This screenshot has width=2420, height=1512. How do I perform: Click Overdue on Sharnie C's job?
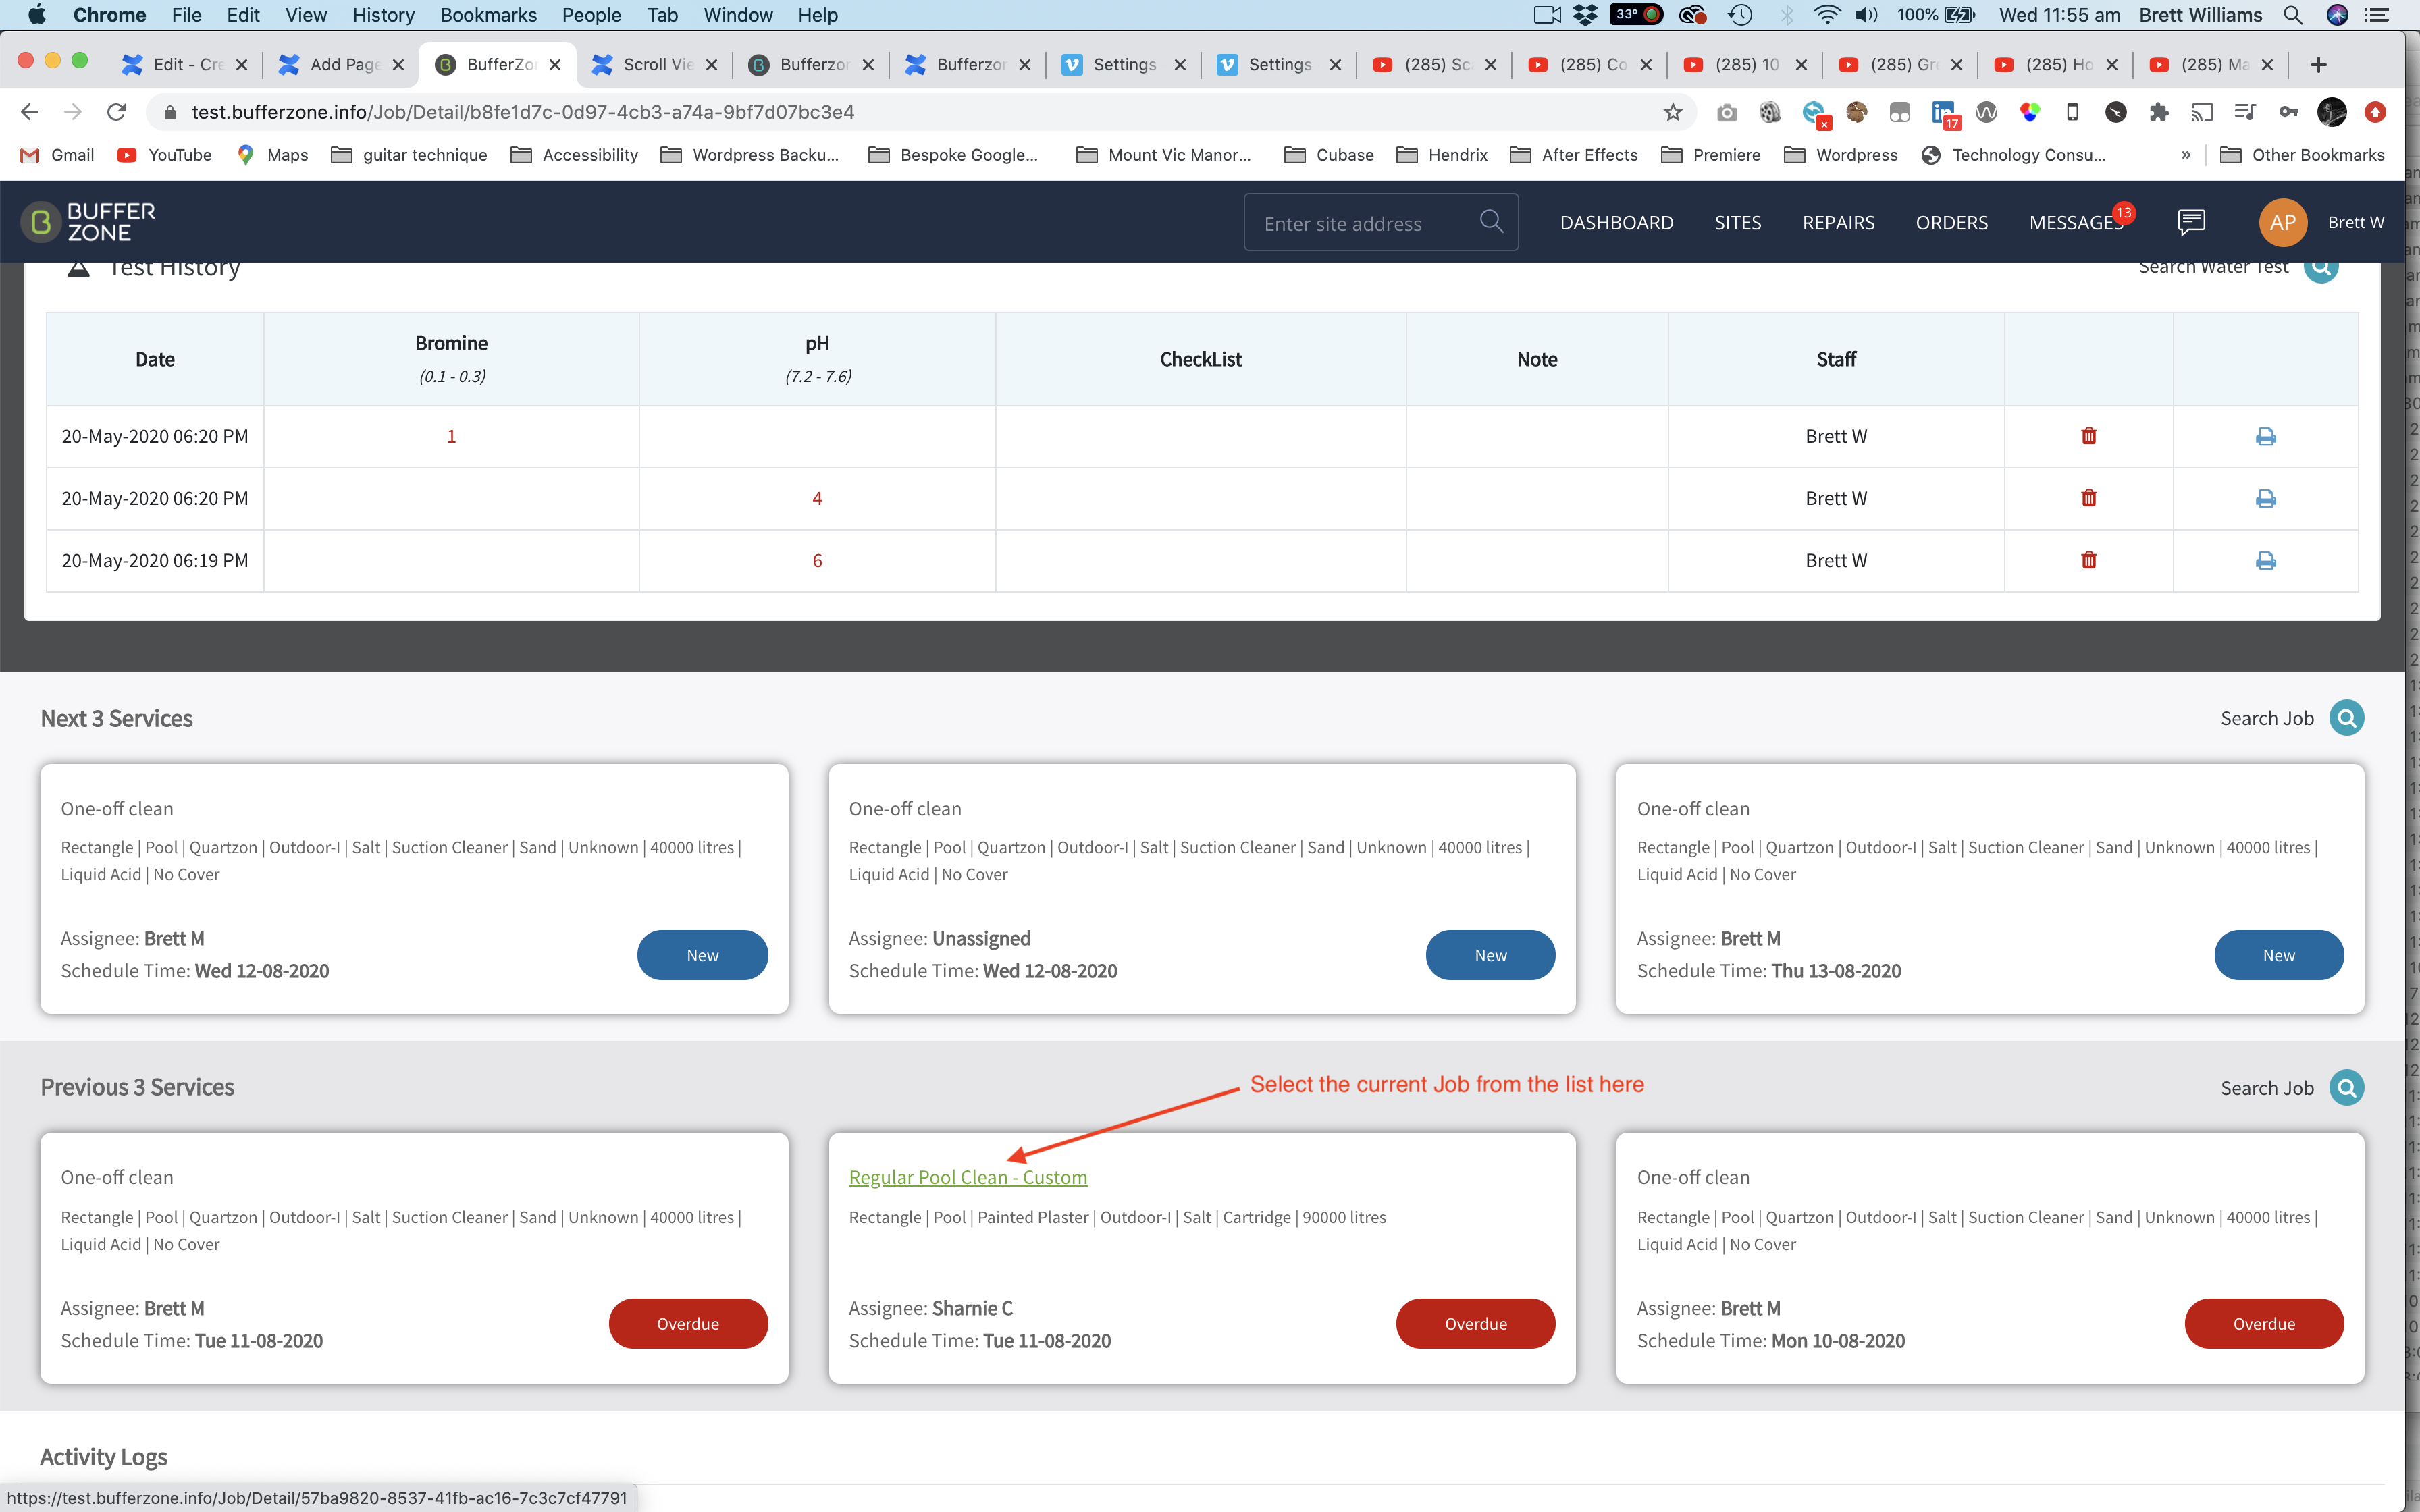[1475, 1323]
